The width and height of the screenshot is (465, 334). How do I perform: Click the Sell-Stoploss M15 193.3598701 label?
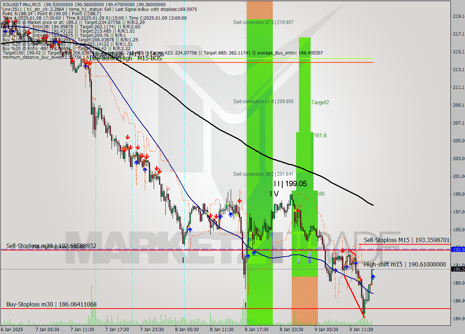(x=407, y=240)
